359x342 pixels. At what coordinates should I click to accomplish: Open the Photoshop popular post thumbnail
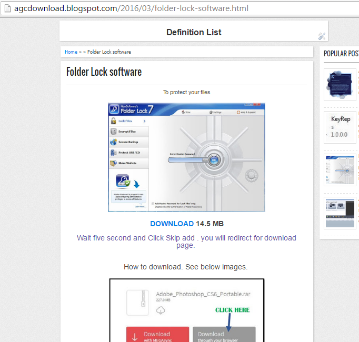(340, 85)
